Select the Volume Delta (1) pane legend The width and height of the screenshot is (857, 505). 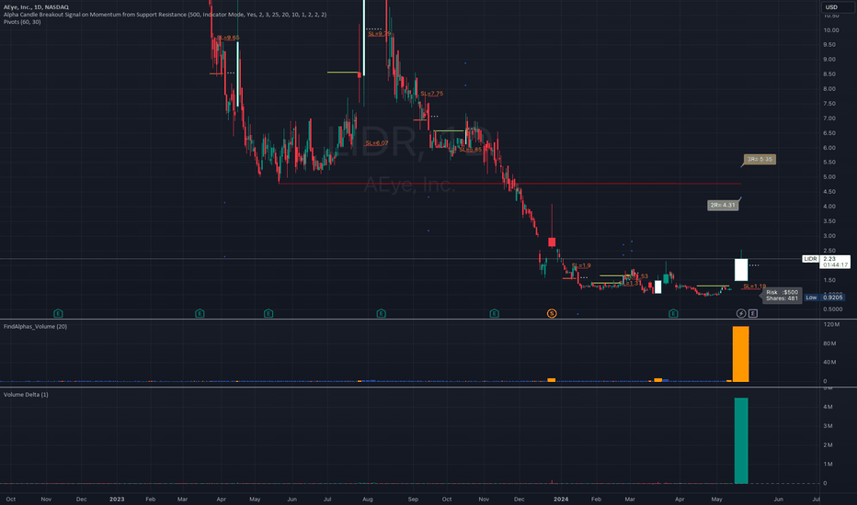26,394
